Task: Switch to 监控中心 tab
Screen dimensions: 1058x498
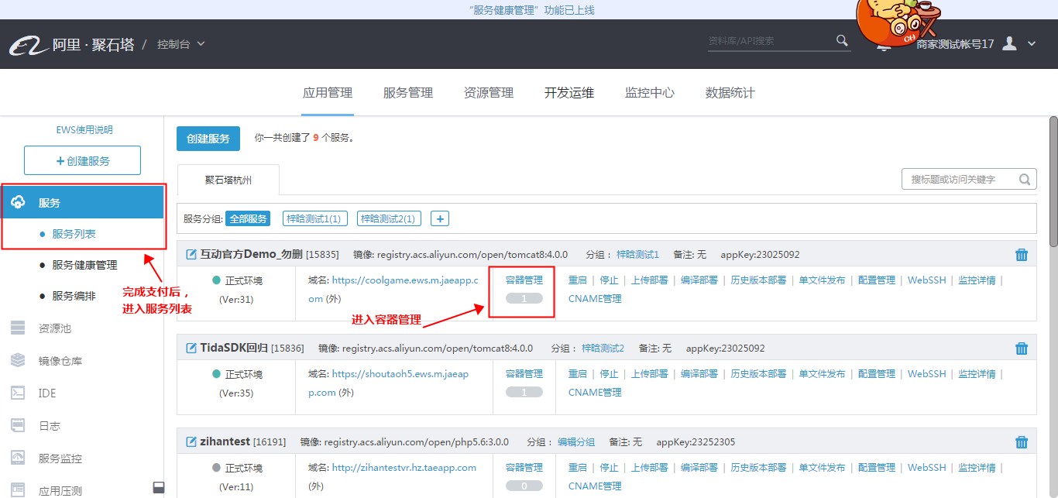Action: pos(650,93)
